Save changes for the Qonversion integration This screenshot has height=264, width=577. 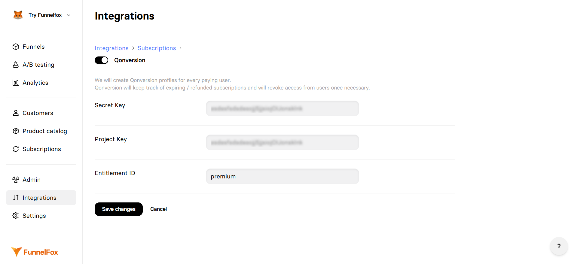tap(118, 209)
